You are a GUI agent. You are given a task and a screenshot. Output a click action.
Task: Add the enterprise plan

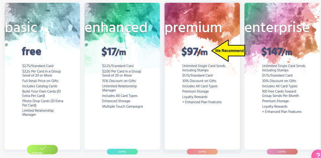point(282,152)
